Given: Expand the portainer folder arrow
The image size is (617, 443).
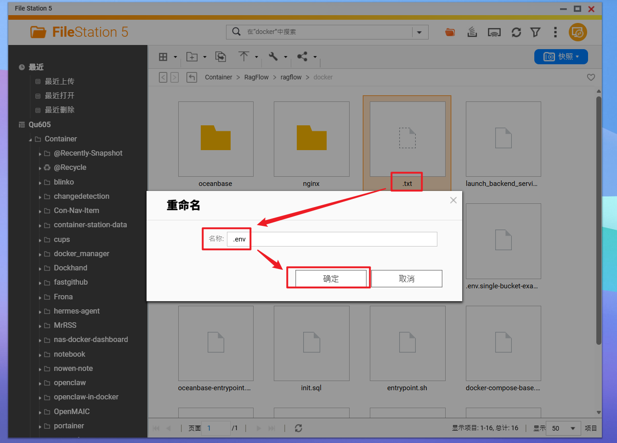Looking at the screenshot, I should click(40, 426).
